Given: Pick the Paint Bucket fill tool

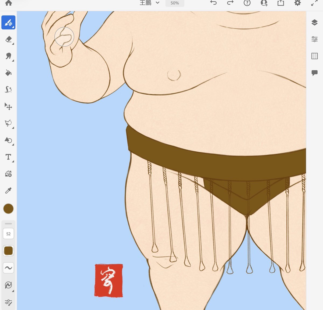Looking at the screenshot, I should (x=8, y=73).
